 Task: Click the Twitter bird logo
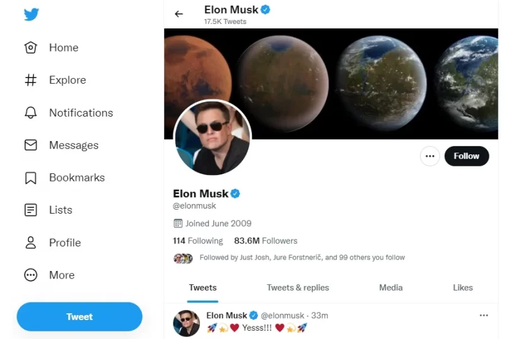tap(32, 14)
